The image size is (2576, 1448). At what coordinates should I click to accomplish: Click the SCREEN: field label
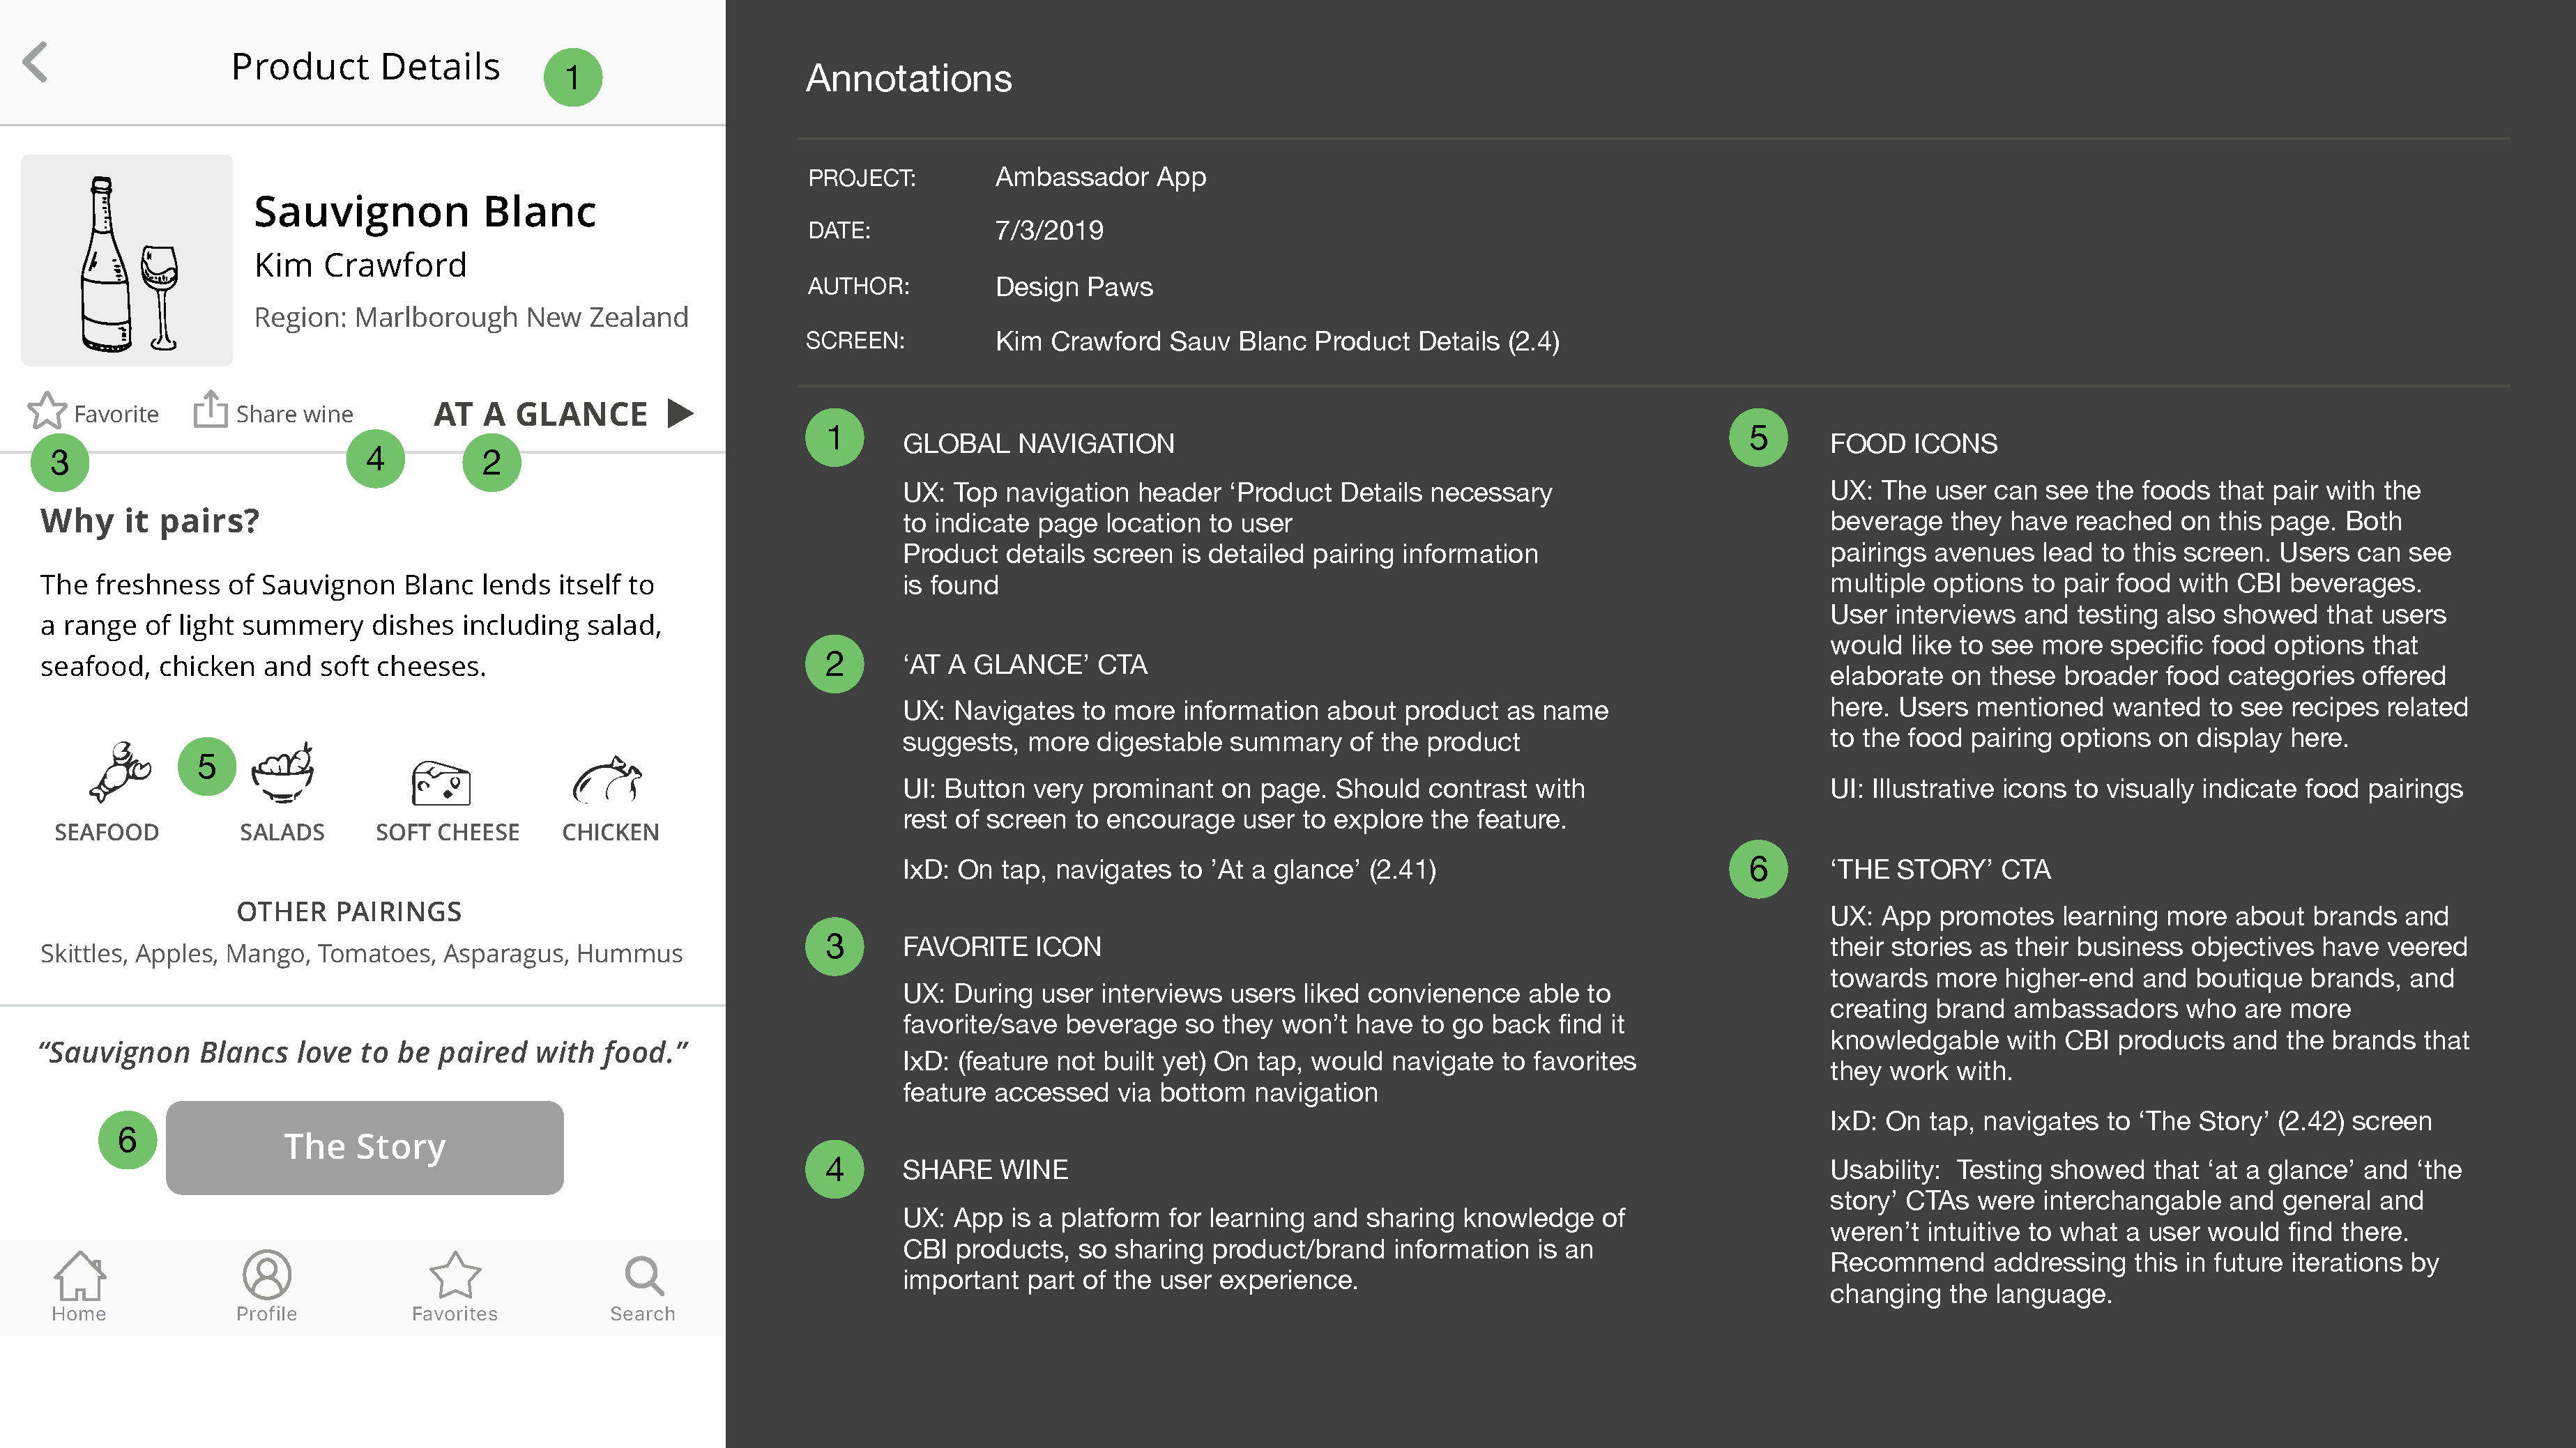point(855,341)
